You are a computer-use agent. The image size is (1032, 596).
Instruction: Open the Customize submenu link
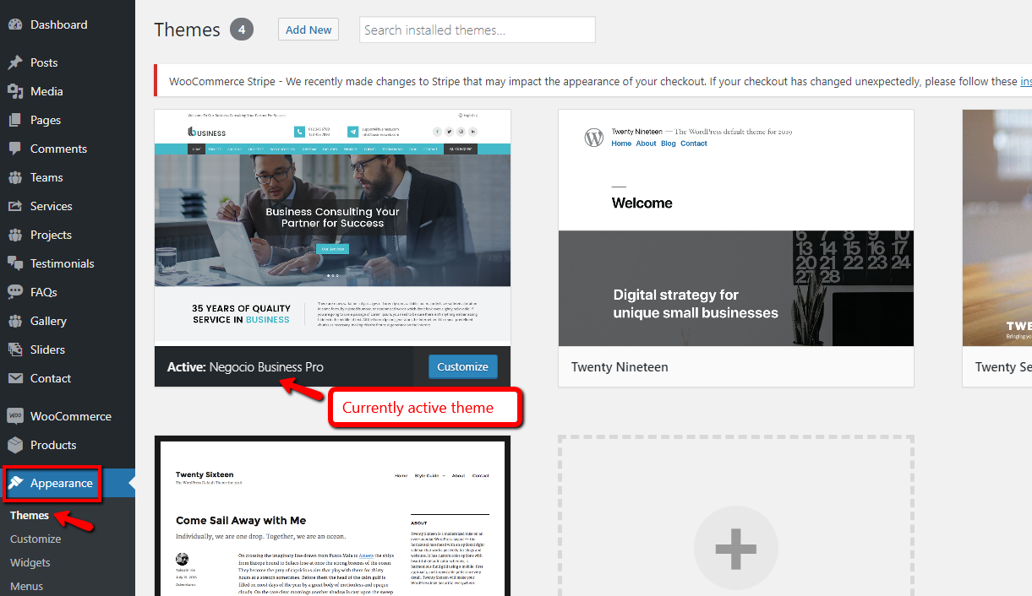click(x=35, y=539)
